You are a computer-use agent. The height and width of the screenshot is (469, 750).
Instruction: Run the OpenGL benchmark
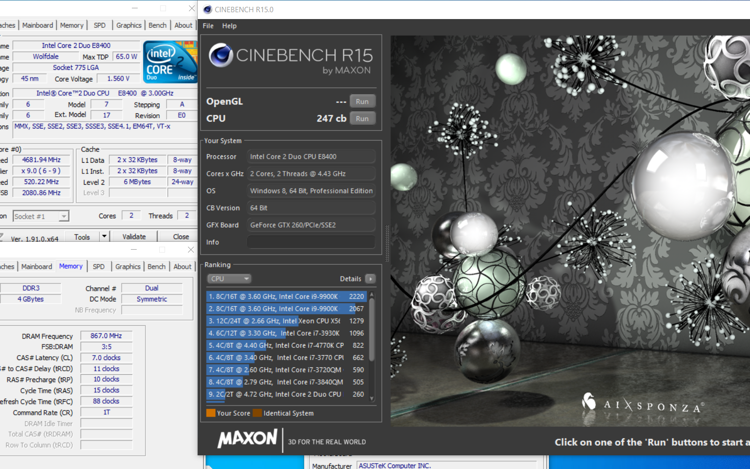click(x=362, y=102)
